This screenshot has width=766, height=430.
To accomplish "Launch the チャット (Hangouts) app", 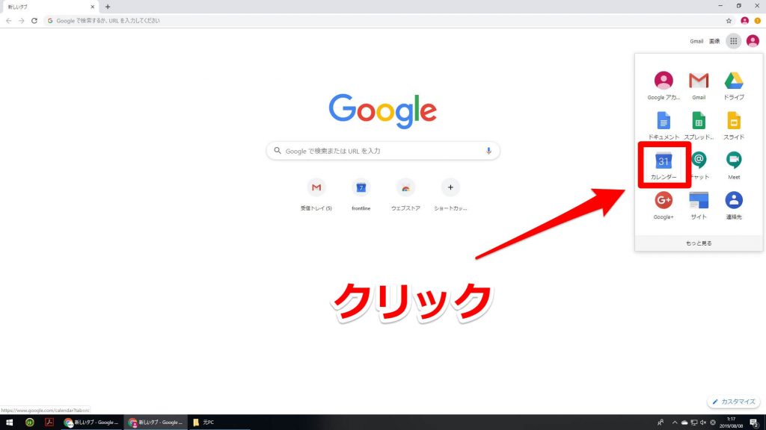I will point(699,165).
